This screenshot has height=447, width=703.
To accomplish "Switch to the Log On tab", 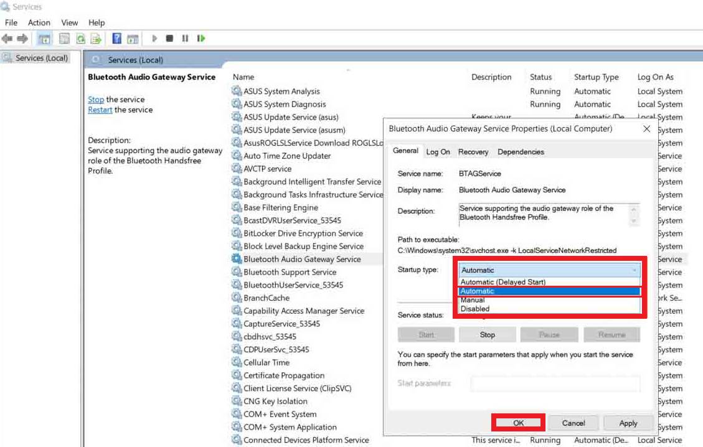I will tap(438, 152).
